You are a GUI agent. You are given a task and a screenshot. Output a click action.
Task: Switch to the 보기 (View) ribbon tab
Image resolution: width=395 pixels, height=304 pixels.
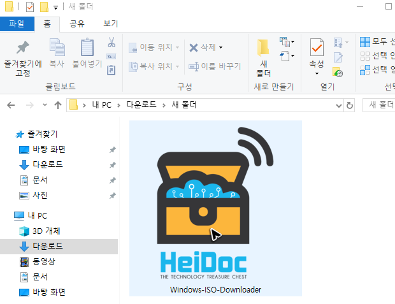coord(111,24)
